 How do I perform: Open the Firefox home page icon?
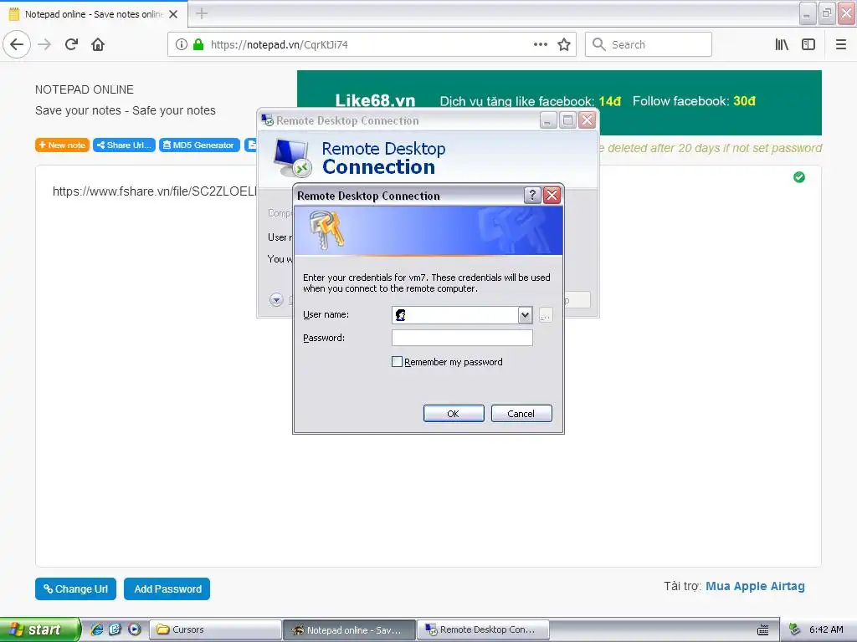(x=98, y=44)
